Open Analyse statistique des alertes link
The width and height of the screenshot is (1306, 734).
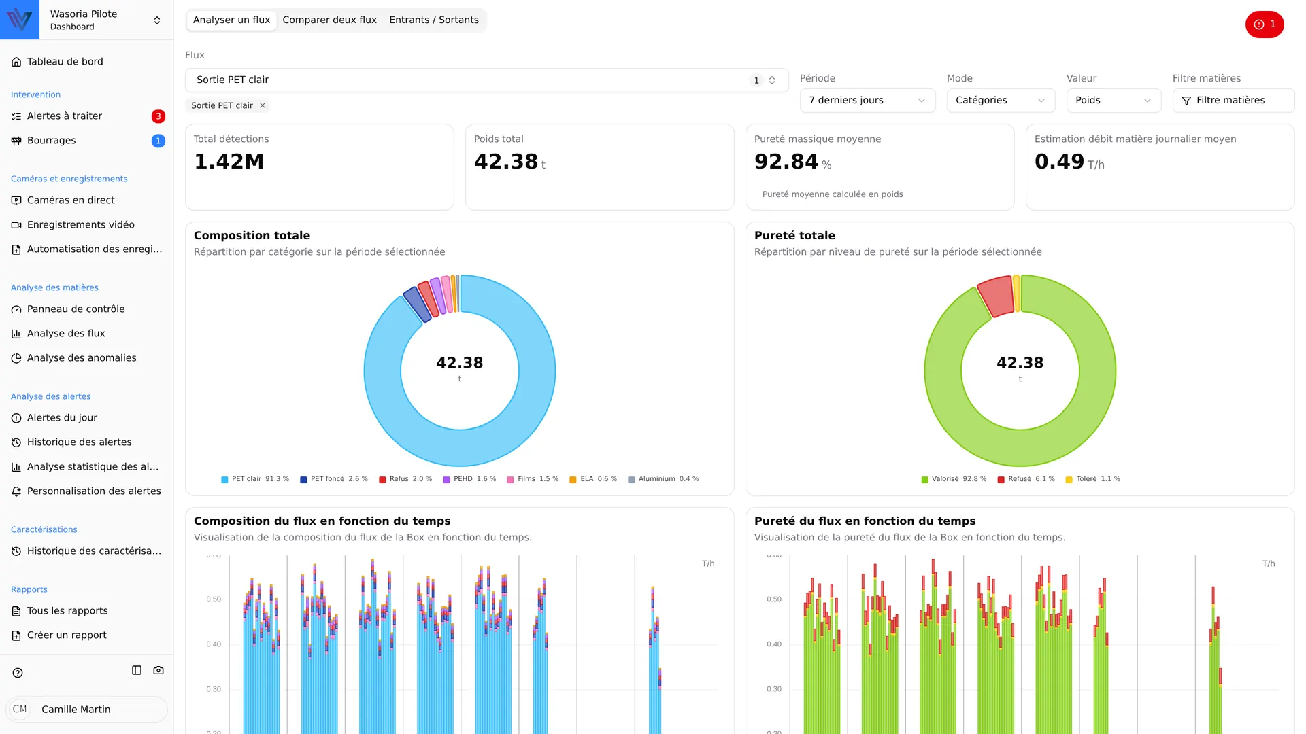[87, 467]
